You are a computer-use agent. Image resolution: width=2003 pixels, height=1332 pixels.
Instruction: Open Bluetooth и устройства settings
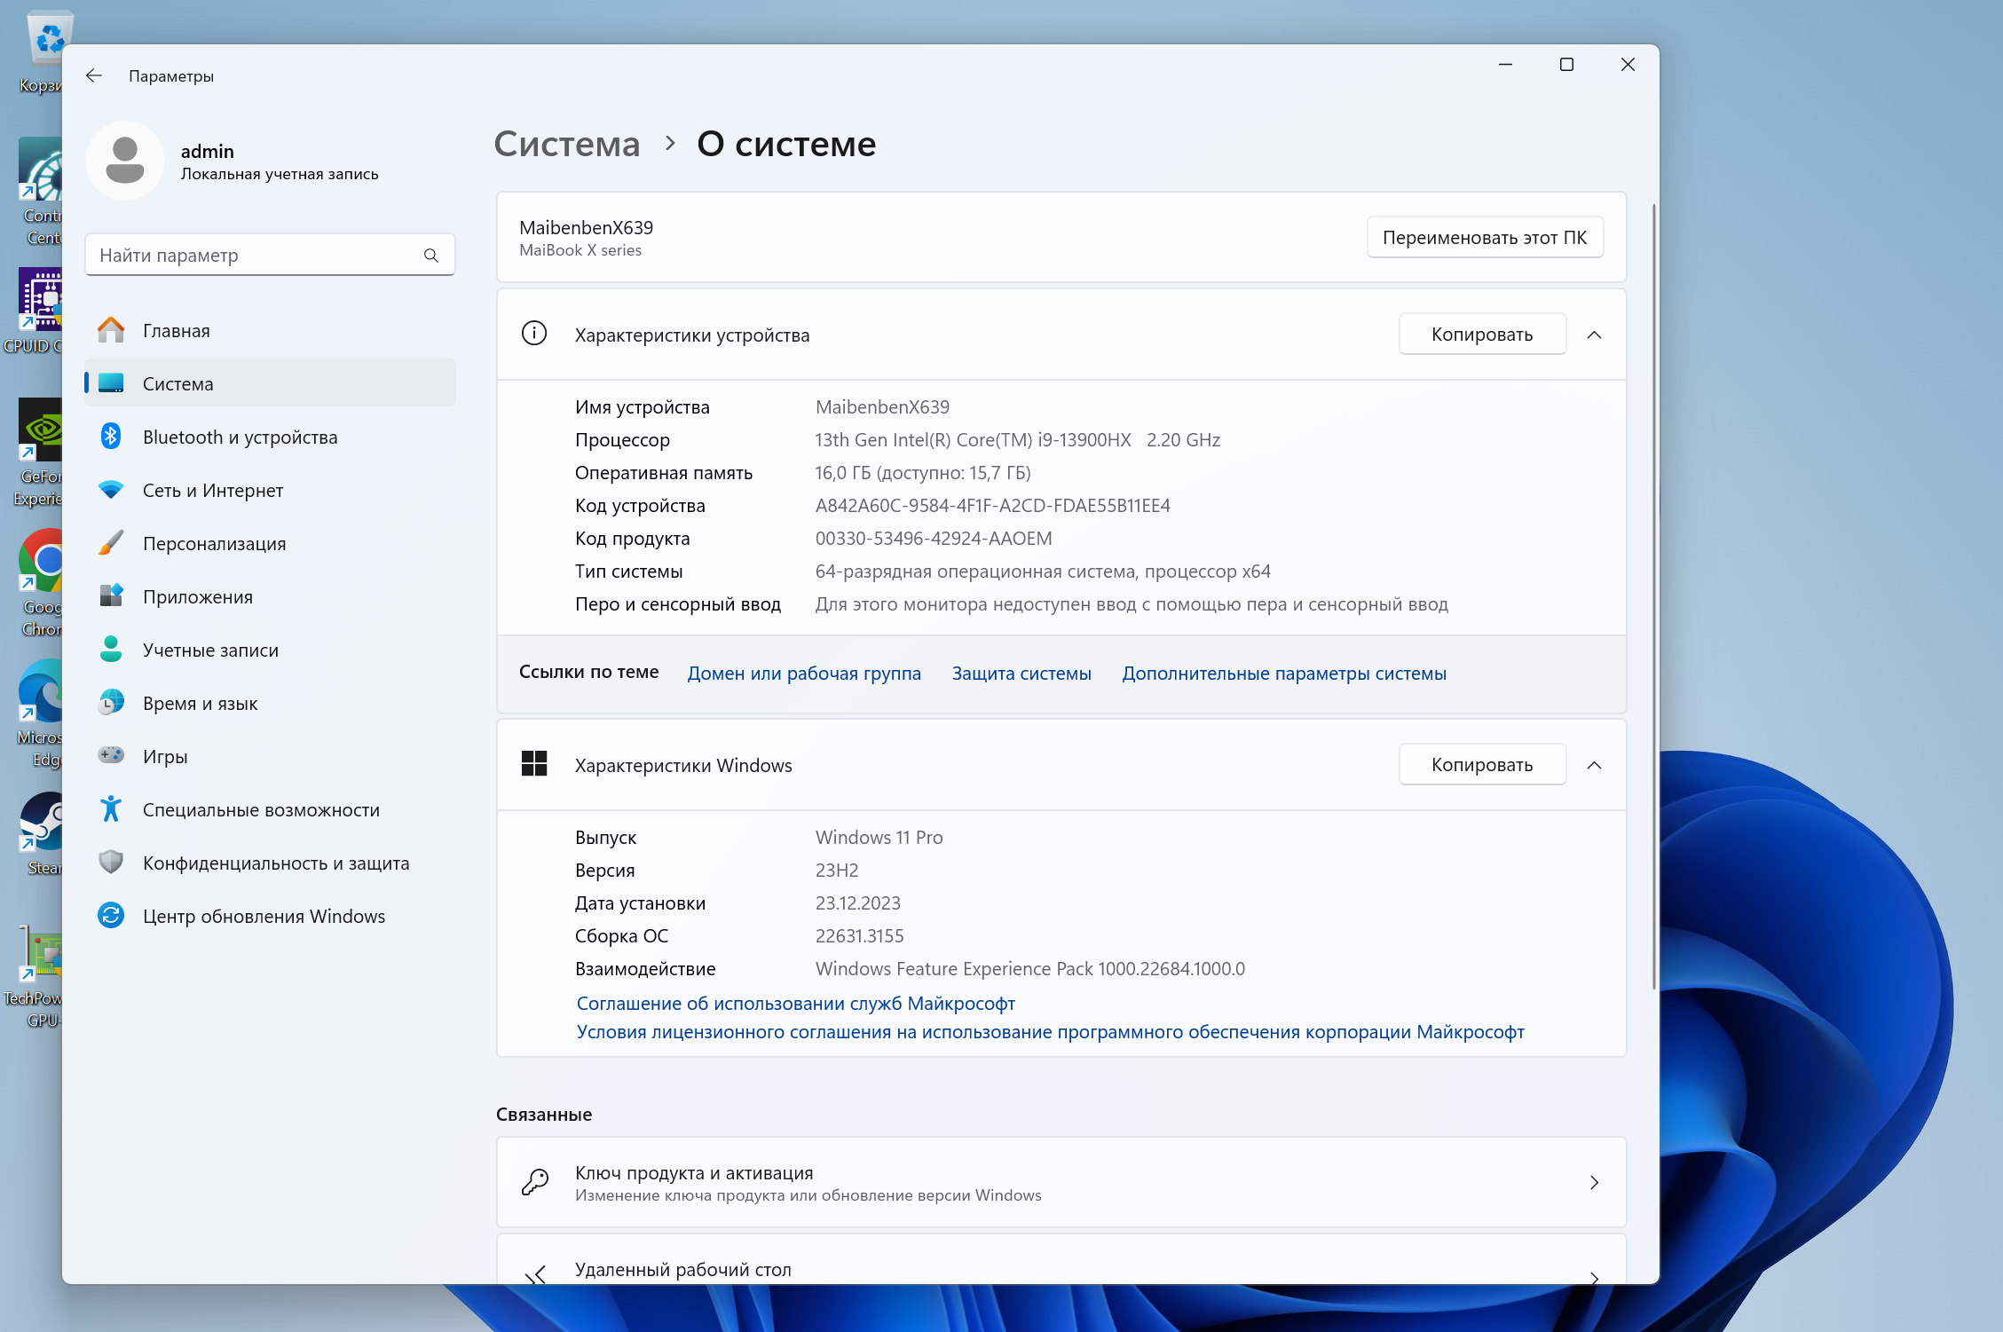pos(270,437)
